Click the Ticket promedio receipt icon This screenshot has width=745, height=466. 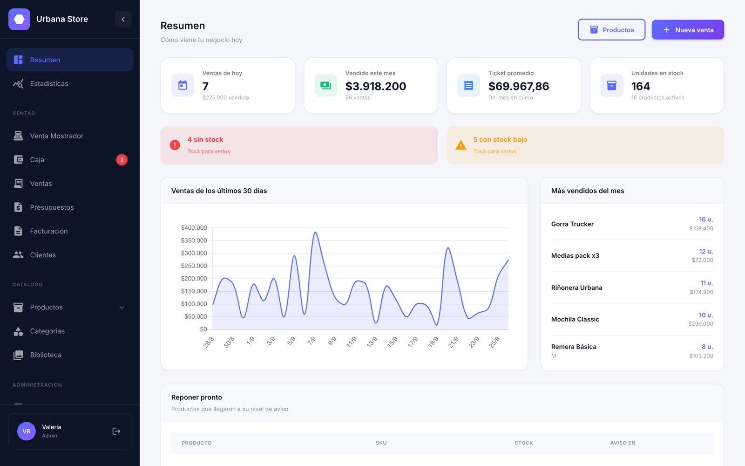coord(468,85)
